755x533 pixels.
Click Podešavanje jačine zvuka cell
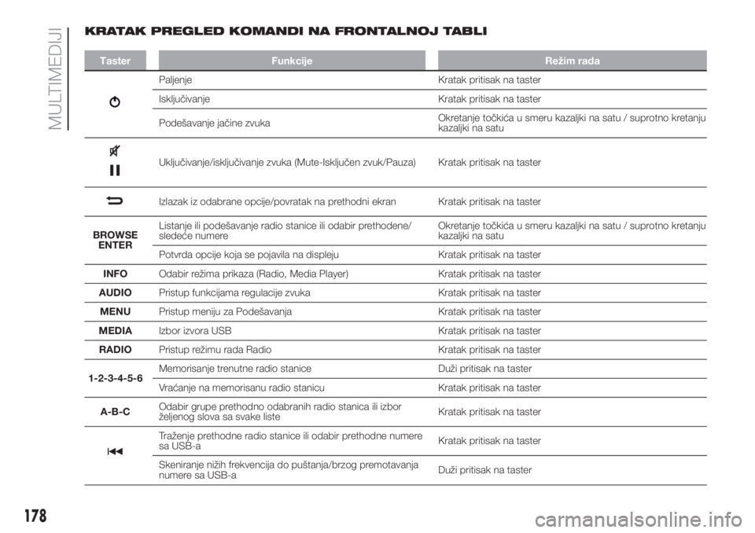pos(214,123)
